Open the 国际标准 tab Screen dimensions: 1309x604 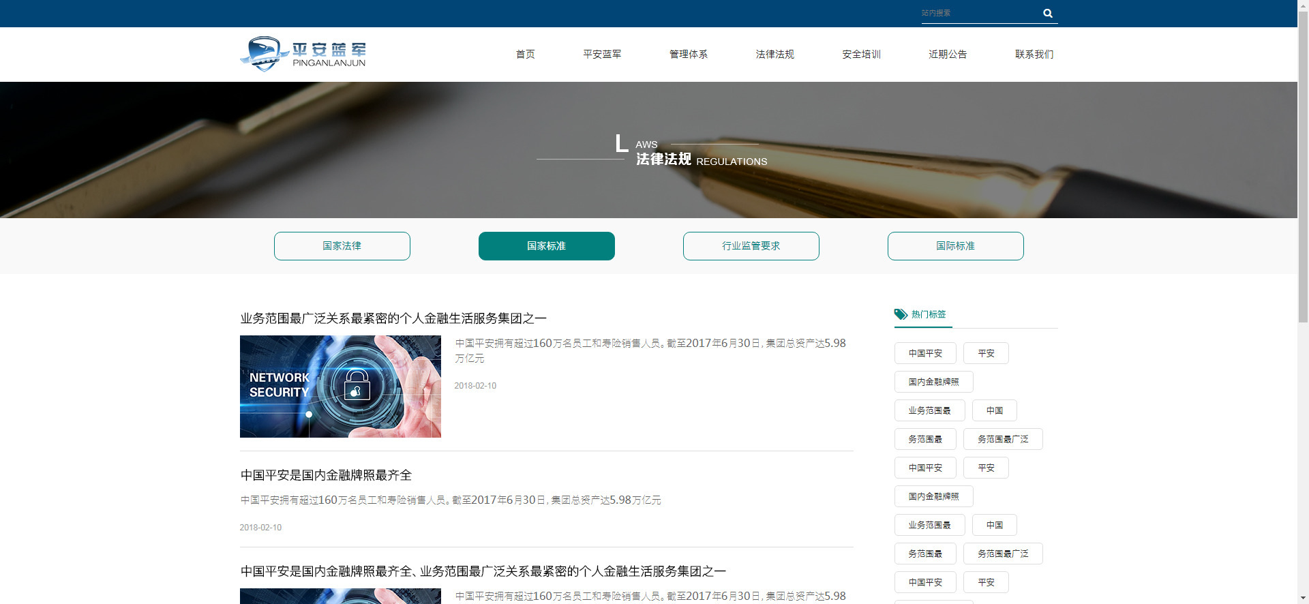click(956, 246)
